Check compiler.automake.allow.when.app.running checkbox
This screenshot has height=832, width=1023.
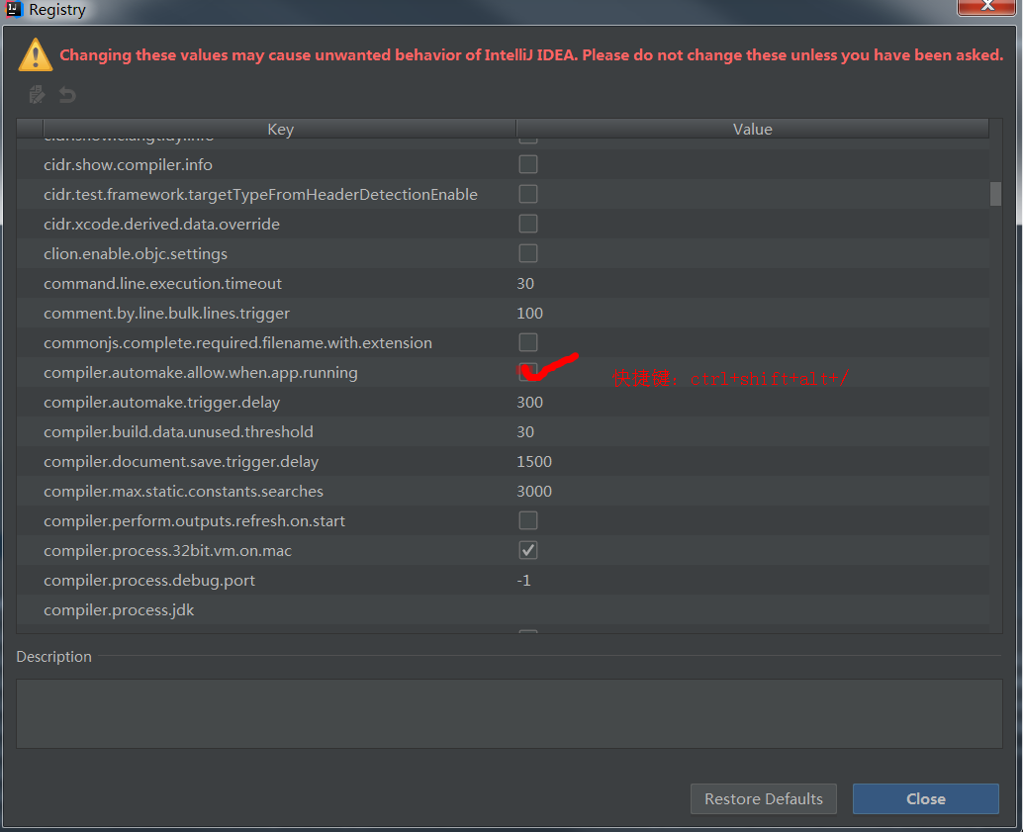527,372
